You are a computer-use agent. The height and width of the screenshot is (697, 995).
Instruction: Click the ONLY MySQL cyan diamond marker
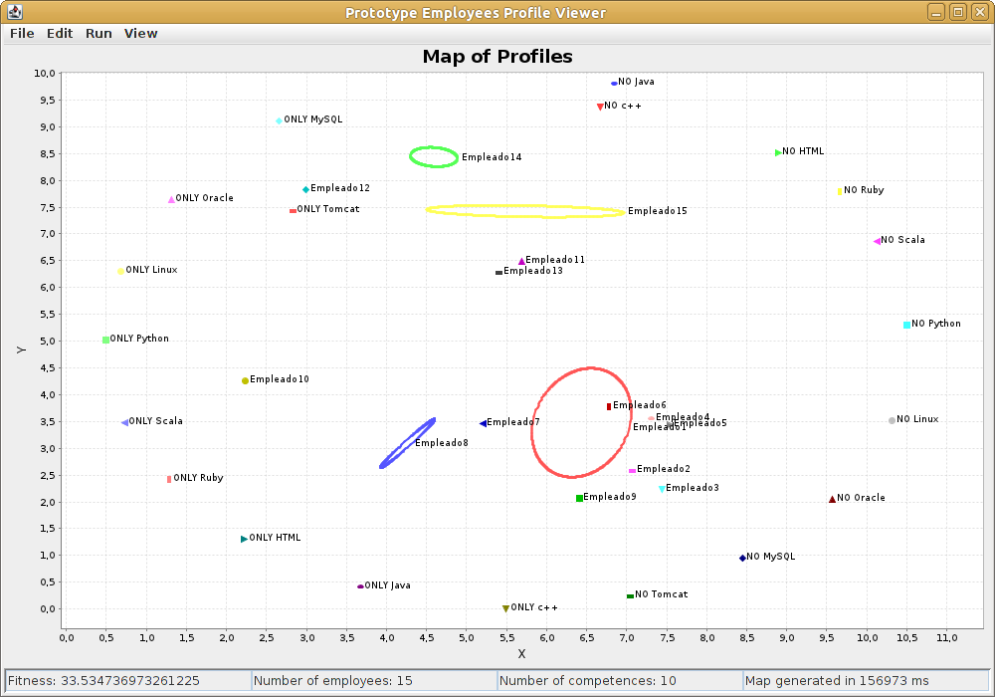tap(279, 120)
